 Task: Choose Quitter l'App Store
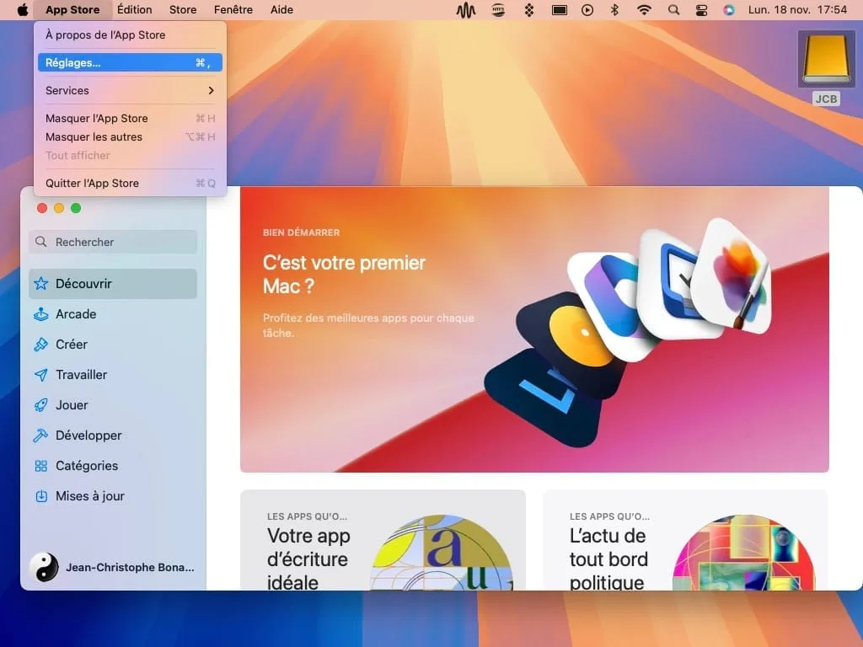pyautogui.click(x=130, y=183)
